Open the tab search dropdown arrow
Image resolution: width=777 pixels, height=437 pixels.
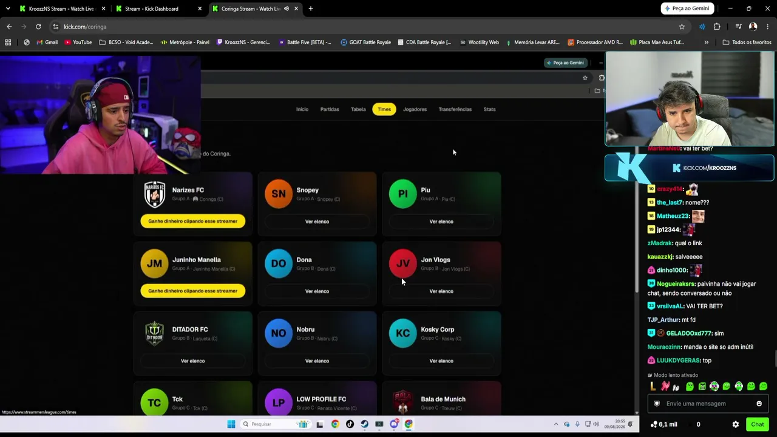click(x=8, y=8)
